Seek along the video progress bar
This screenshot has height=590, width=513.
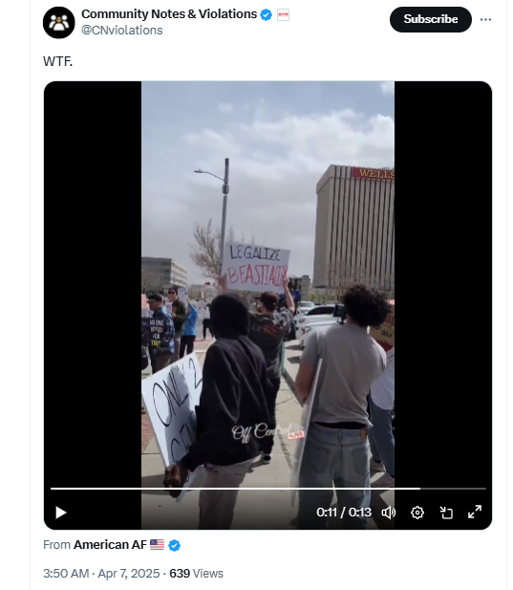coord(267,489)
